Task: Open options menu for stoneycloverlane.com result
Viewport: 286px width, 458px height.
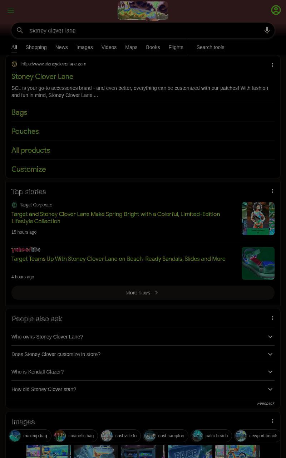Action: (272, 65)
